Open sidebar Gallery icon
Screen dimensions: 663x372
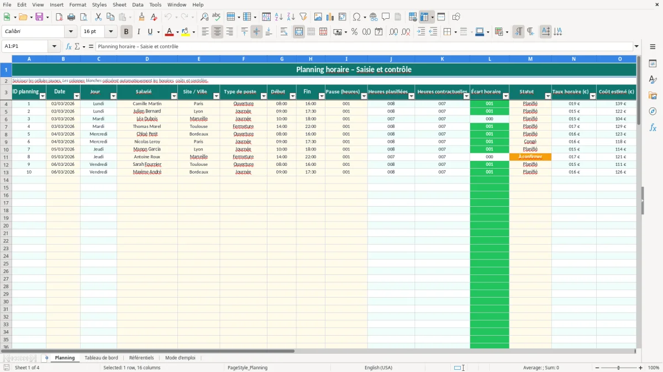[x=653, y=95]
